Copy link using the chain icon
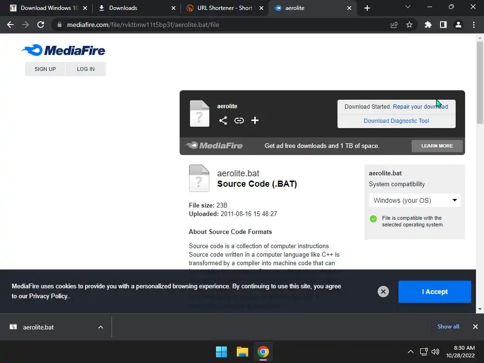This screenshot has height=363, width=484. click(x=239, y=121)
